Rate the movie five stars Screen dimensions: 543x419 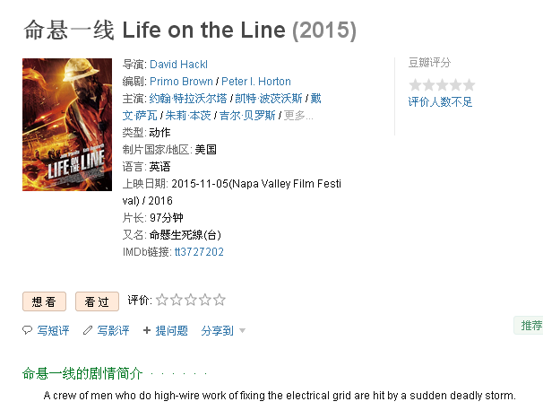pyautogui.click(x=220, y=301)
